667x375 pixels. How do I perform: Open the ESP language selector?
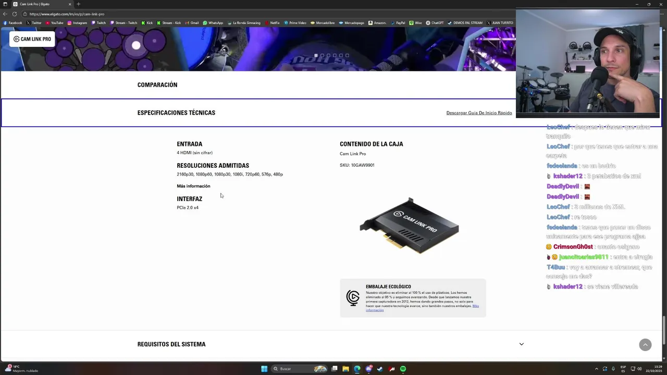[623, 369]
